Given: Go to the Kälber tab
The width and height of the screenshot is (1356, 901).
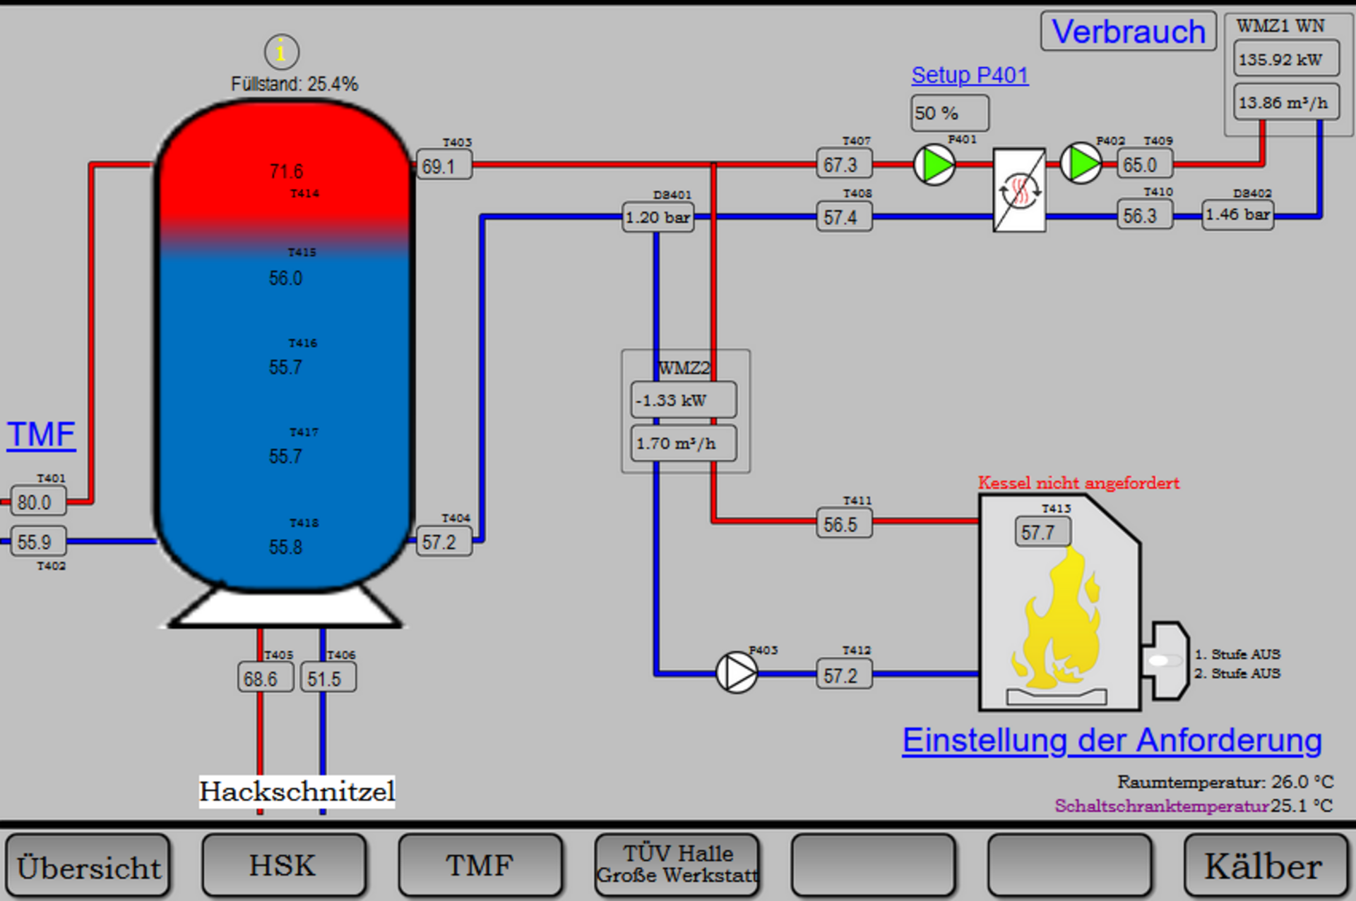Looking at the screenshot, I should click(x=1264, y=866).
